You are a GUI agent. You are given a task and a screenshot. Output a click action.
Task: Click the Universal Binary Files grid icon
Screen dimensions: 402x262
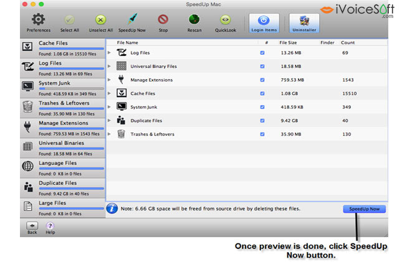(x=122, y=66)
